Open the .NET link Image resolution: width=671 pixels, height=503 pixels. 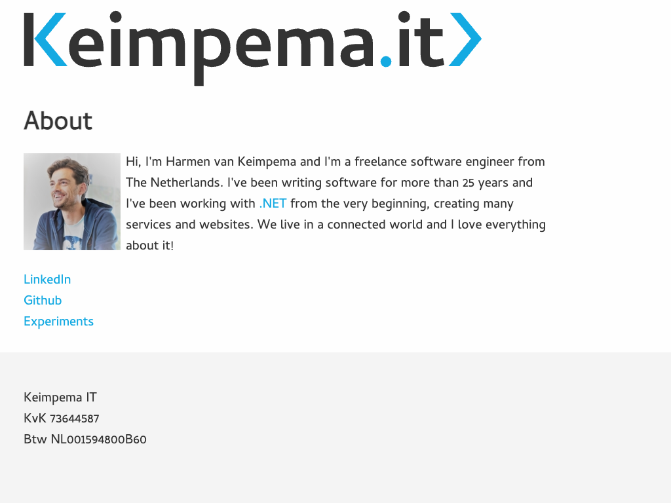pos(273,204)
